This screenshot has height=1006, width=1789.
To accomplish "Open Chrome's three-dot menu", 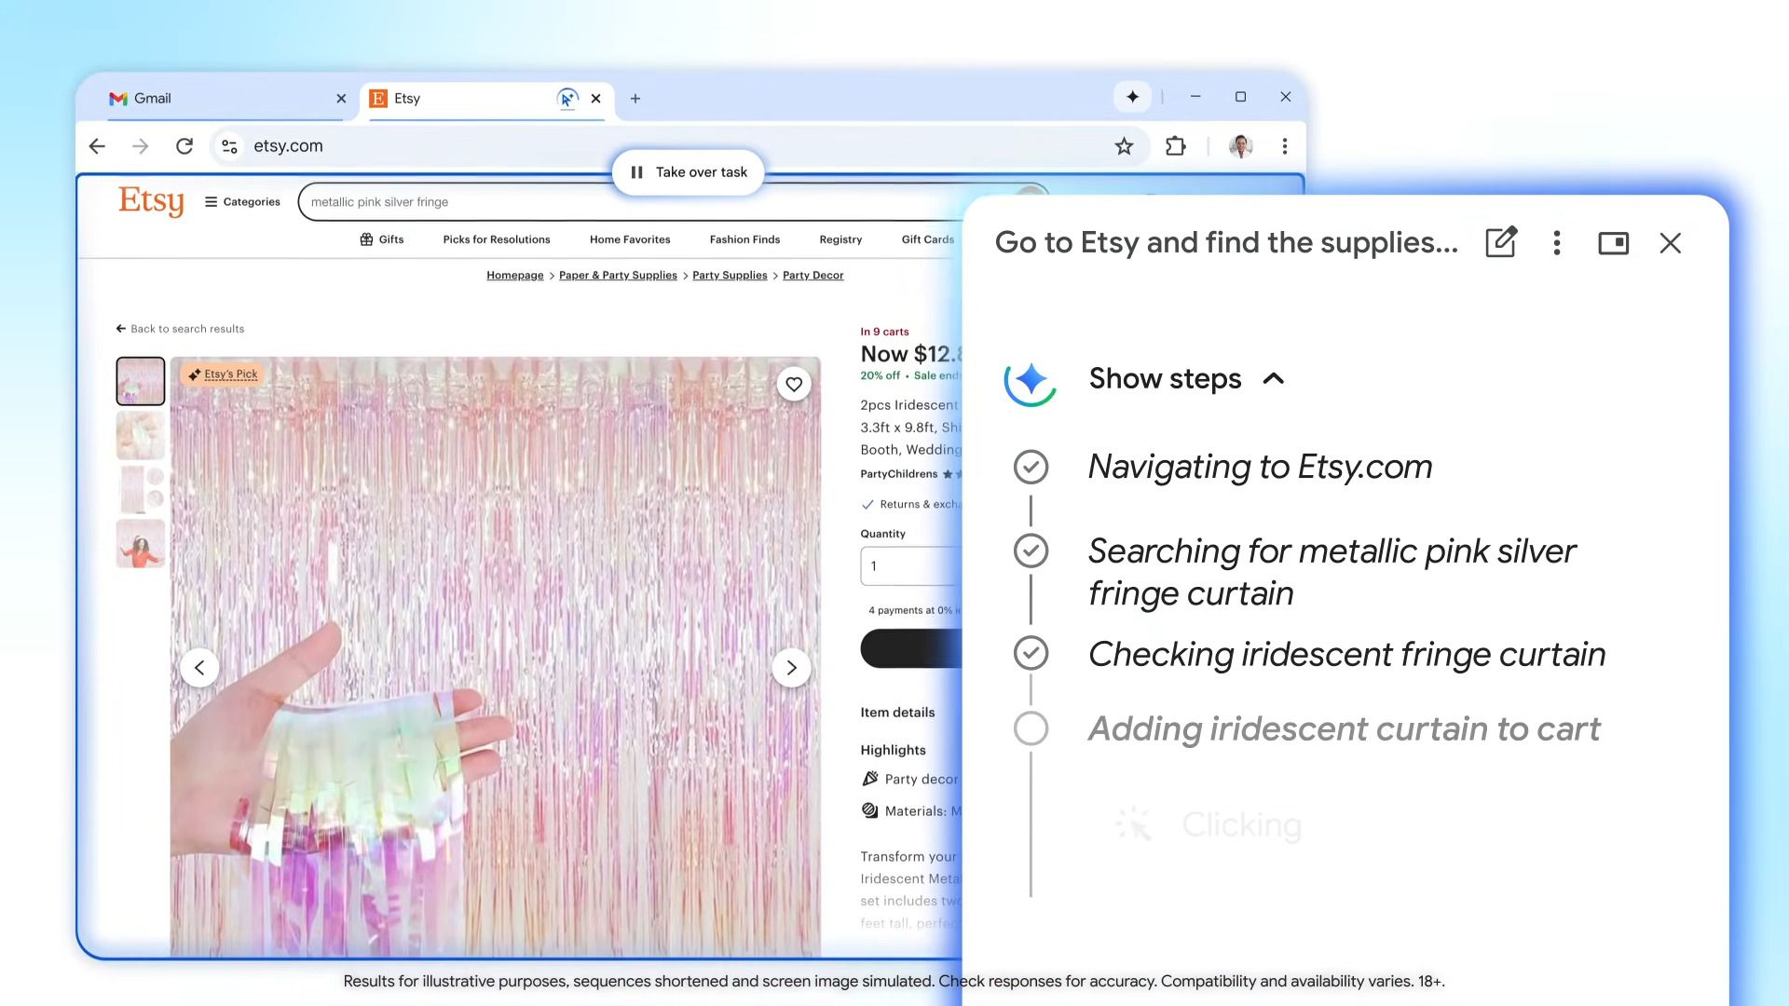I will 1285,146.
